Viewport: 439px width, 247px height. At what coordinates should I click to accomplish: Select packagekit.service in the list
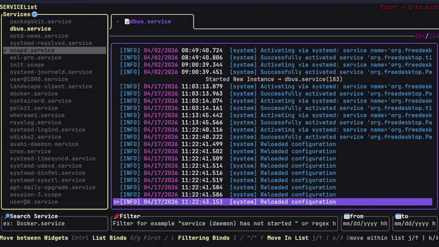coord(54,21)
